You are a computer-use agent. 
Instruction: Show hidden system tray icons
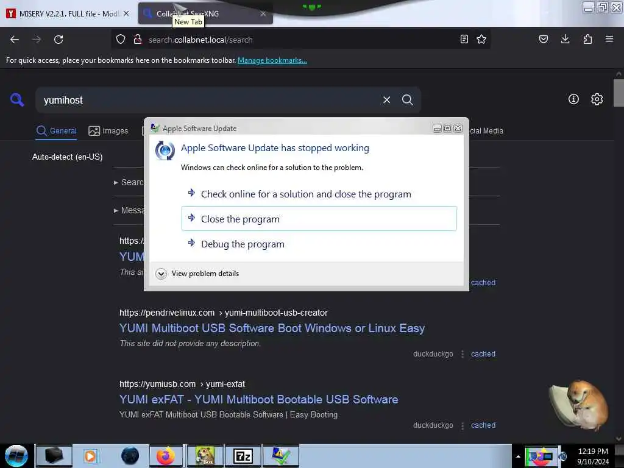pos(518,456)
